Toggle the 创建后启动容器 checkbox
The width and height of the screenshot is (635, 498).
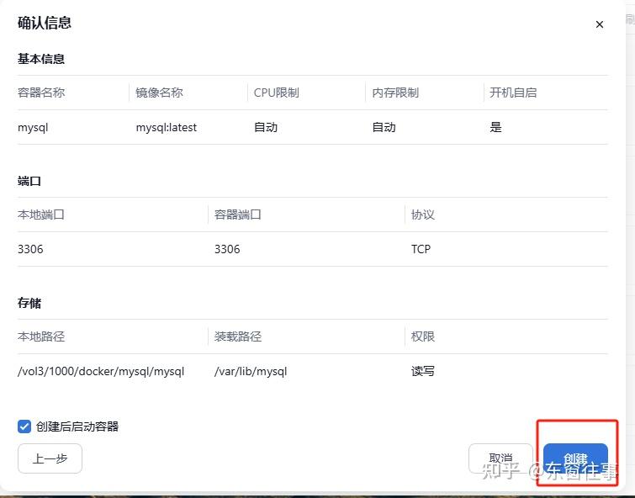24,426
